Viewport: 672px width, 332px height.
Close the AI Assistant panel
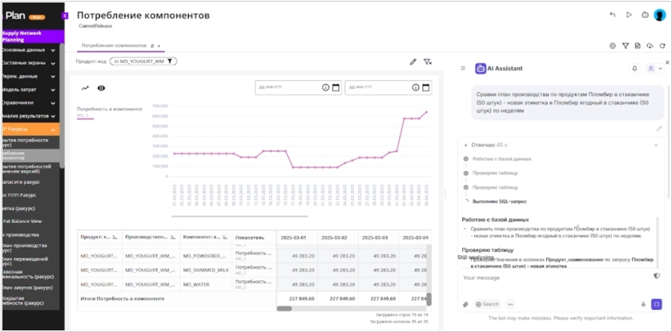pos(667,62)
